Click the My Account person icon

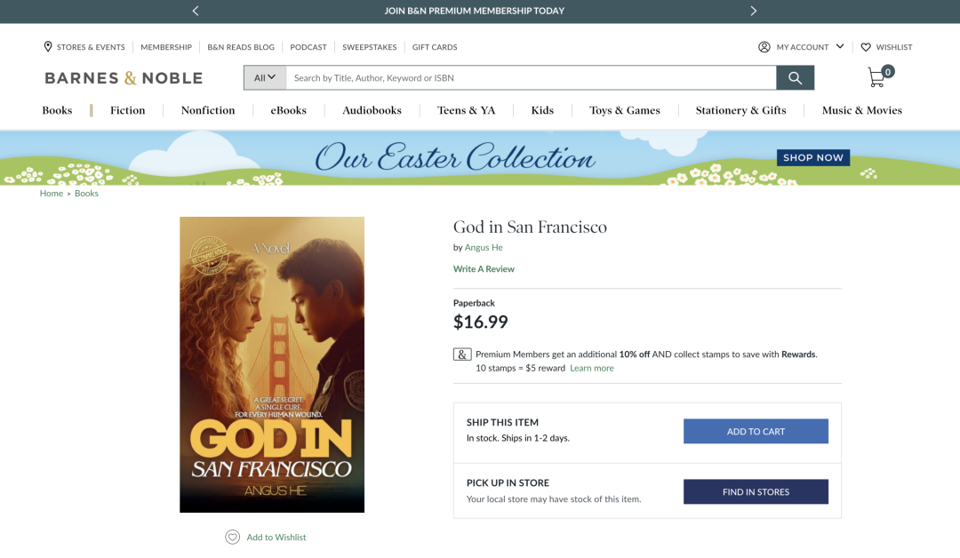(764, 47)
